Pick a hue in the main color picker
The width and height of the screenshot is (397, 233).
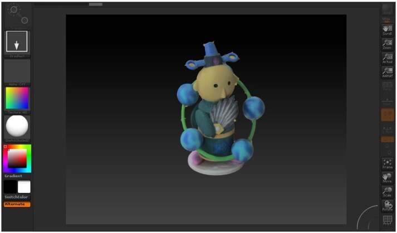[x=17, y=158]
